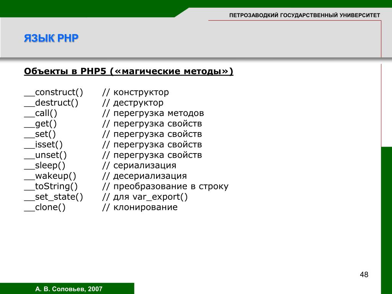The width and height of the screenshot is (392, 294).
Task: Click the 'ПЕТРОЗАВОДКИЙ ГОСУДАРСТВЕННЫЙ УНИВЕРСИТЕТ' header text
Action: (x=304, y=15)
